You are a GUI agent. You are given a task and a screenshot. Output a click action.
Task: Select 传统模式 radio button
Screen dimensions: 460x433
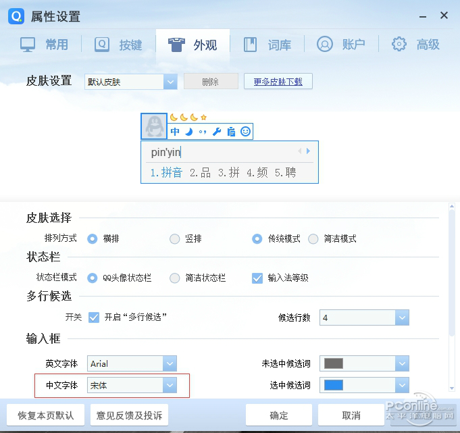(257, 239)
